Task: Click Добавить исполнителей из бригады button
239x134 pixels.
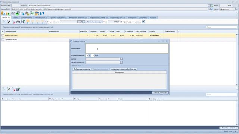Action: (124, 69)
